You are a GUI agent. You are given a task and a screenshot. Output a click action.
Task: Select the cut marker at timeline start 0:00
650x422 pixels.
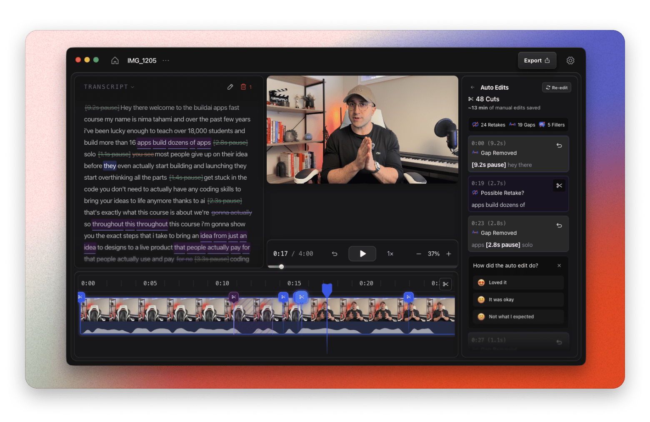point(81,297)
